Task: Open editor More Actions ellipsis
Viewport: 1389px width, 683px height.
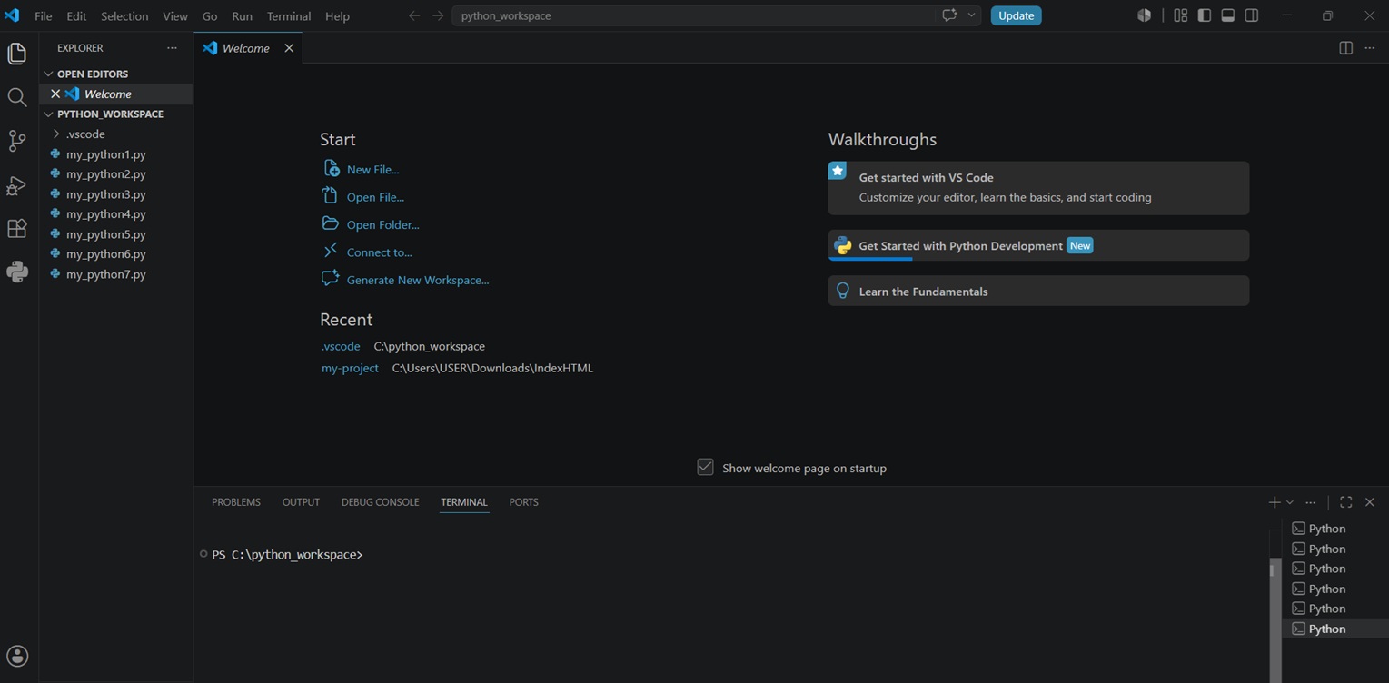Action: (x=1370, y=48)
